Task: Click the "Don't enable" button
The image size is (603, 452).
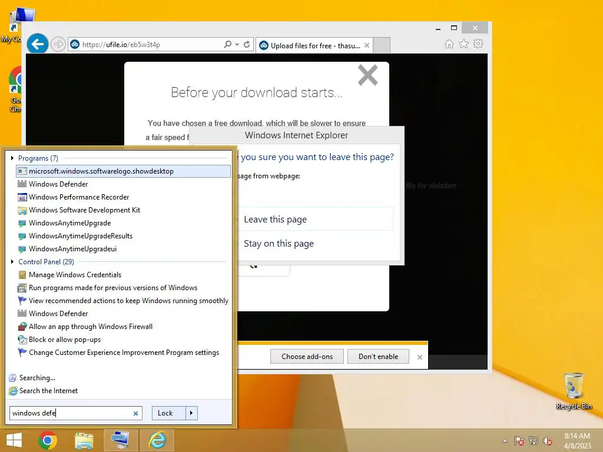Action: (378, 356)
